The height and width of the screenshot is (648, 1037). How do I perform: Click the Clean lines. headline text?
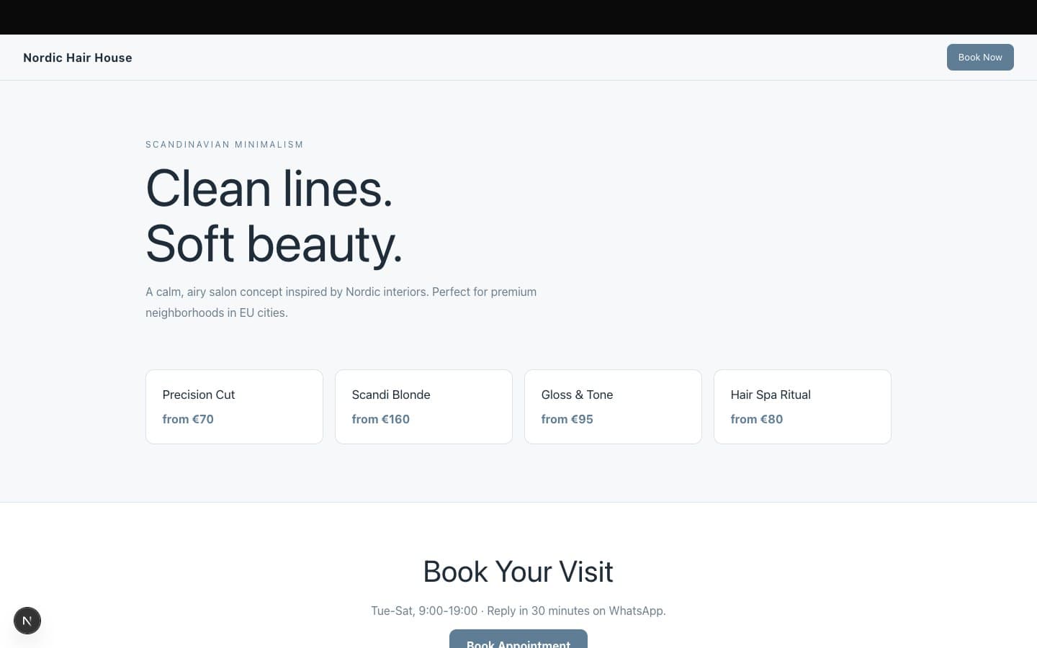click(x=269, y=189)
